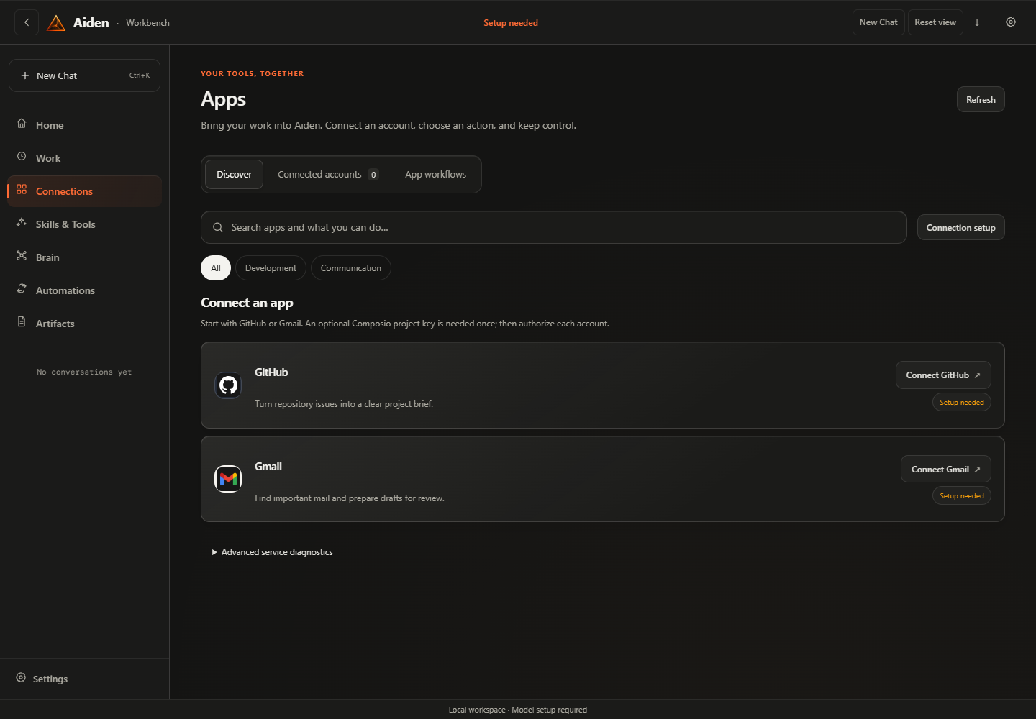
Task: Click the Refresh button
Action: coord(981,99)
